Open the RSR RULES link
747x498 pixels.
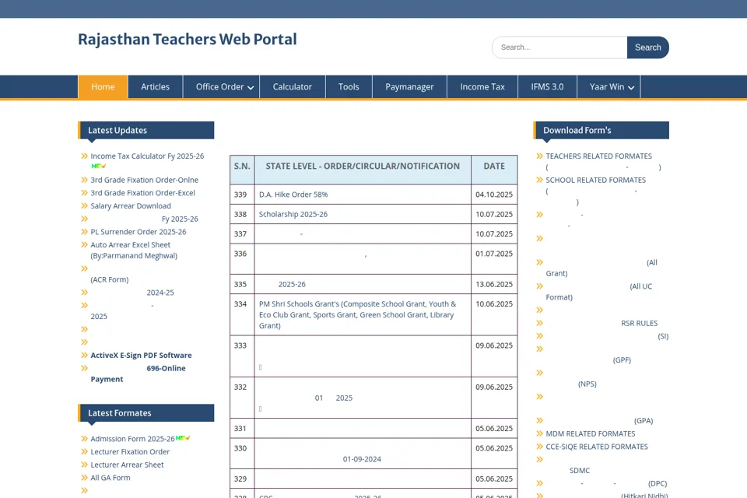pos(640,323)
